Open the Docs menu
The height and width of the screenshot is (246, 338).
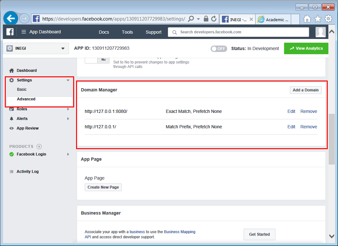pyautogui.click(x=104, y=32)
